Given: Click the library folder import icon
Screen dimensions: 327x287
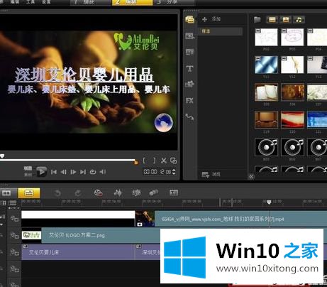Looking at the screenshot, I should point(257,19).
